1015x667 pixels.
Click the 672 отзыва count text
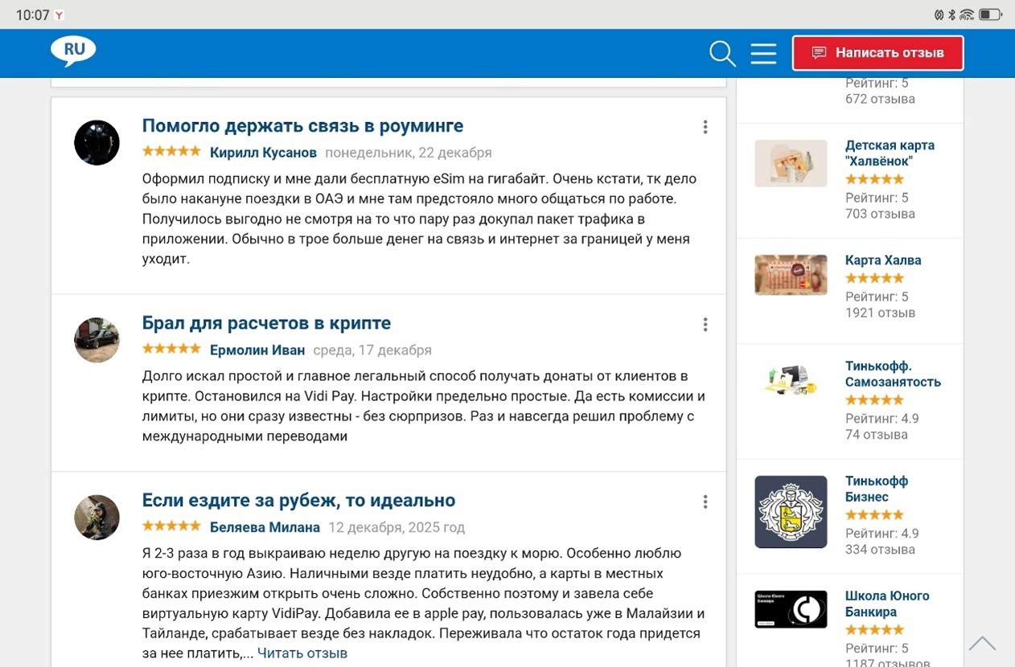(880, 99)
